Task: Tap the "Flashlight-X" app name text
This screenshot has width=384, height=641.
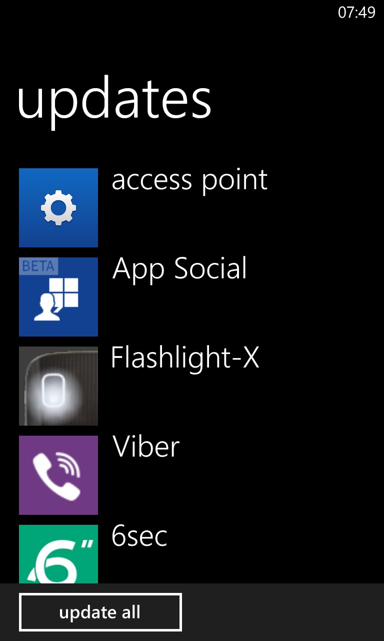Action: 185,358
